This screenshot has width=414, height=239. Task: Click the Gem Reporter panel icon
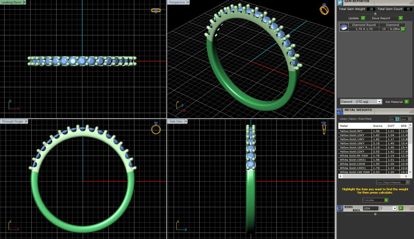click(340, 3)
